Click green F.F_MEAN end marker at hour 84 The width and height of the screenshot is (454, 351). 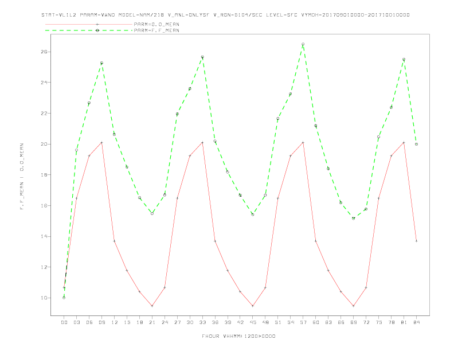pos(416,144)
